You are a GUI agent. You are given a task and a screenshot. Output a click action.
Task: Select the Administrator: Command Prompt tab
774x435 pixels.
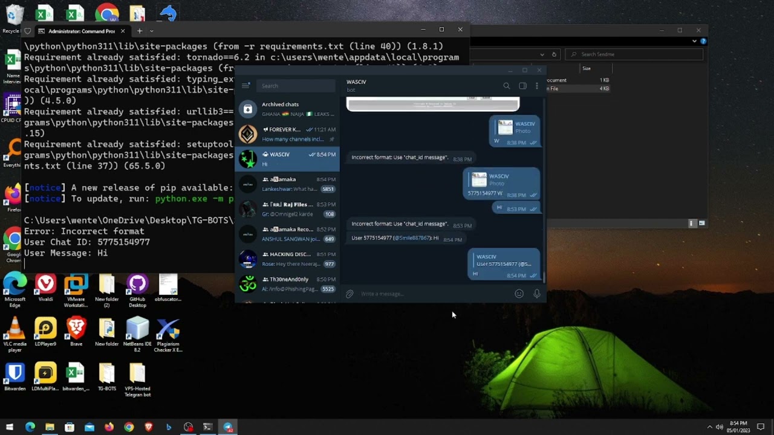(x=81, y=31)
